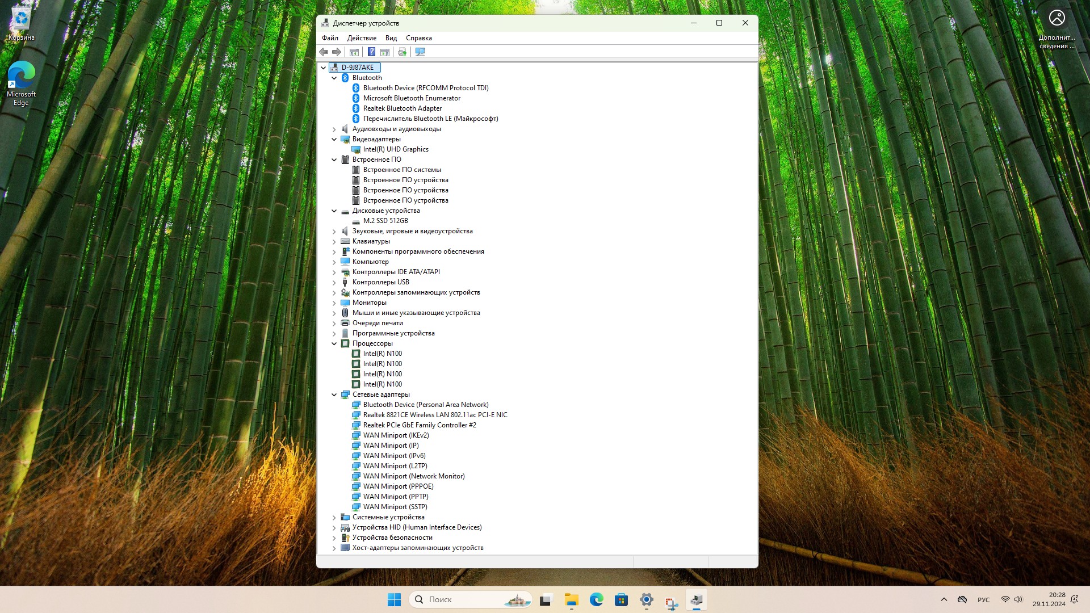Select the Intel(R) UHD Graphics device
The width and height of the screenshot is (1090, 613).
click(396, 149)
